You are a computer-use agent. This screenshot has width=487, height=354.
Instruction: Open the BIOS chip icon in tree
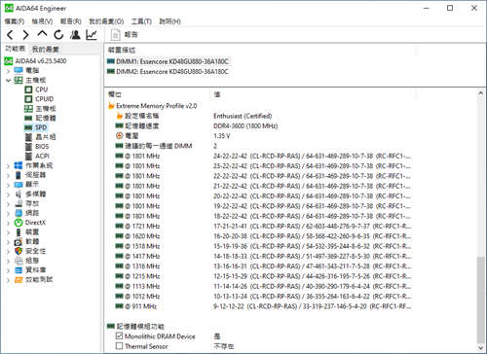(28, 147)
